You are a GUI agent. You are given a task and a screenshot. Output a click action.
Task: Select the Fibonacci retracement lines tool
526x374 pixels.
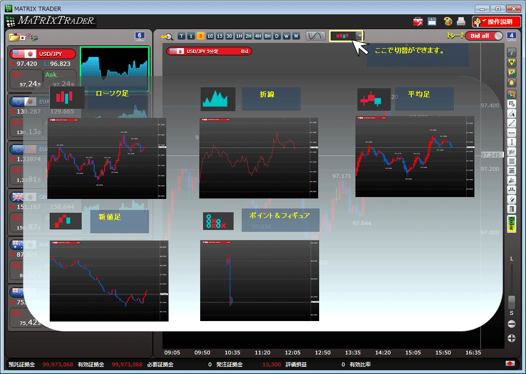512,171
